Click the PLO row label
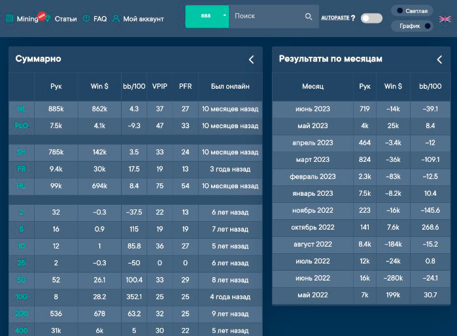Viewport: 457px width, 336px height. pyautogui.click(x=22, y=126)
